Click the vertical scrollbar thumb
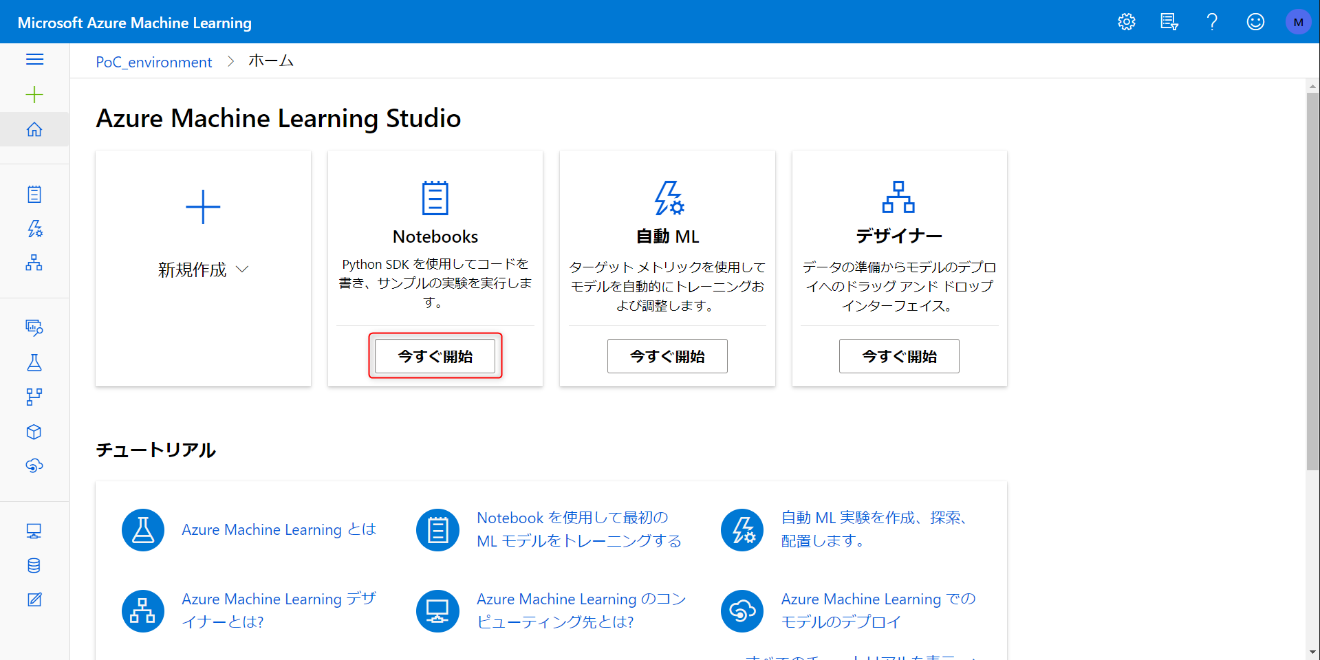Screen dimensions: 1320x660 pos(1313,282)
